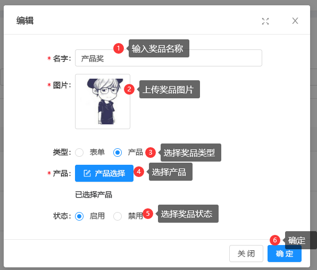The width and height of the screenshot is (317, 270).
Task: Click red step marker number 1
Action: point(119,48)
